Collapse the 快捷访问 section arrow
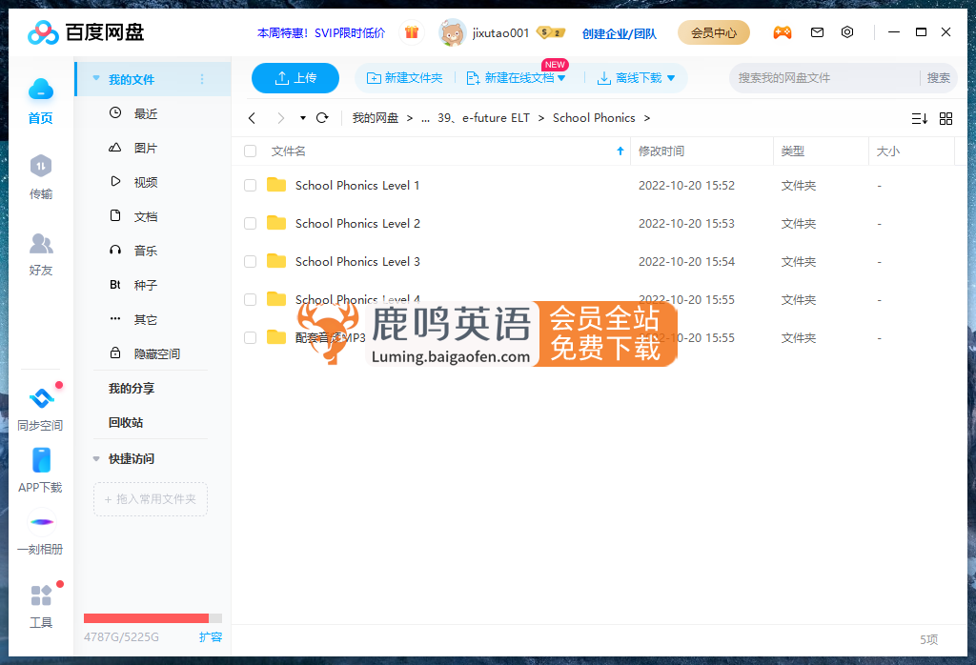The image size is (976, 665). (96, 459)
